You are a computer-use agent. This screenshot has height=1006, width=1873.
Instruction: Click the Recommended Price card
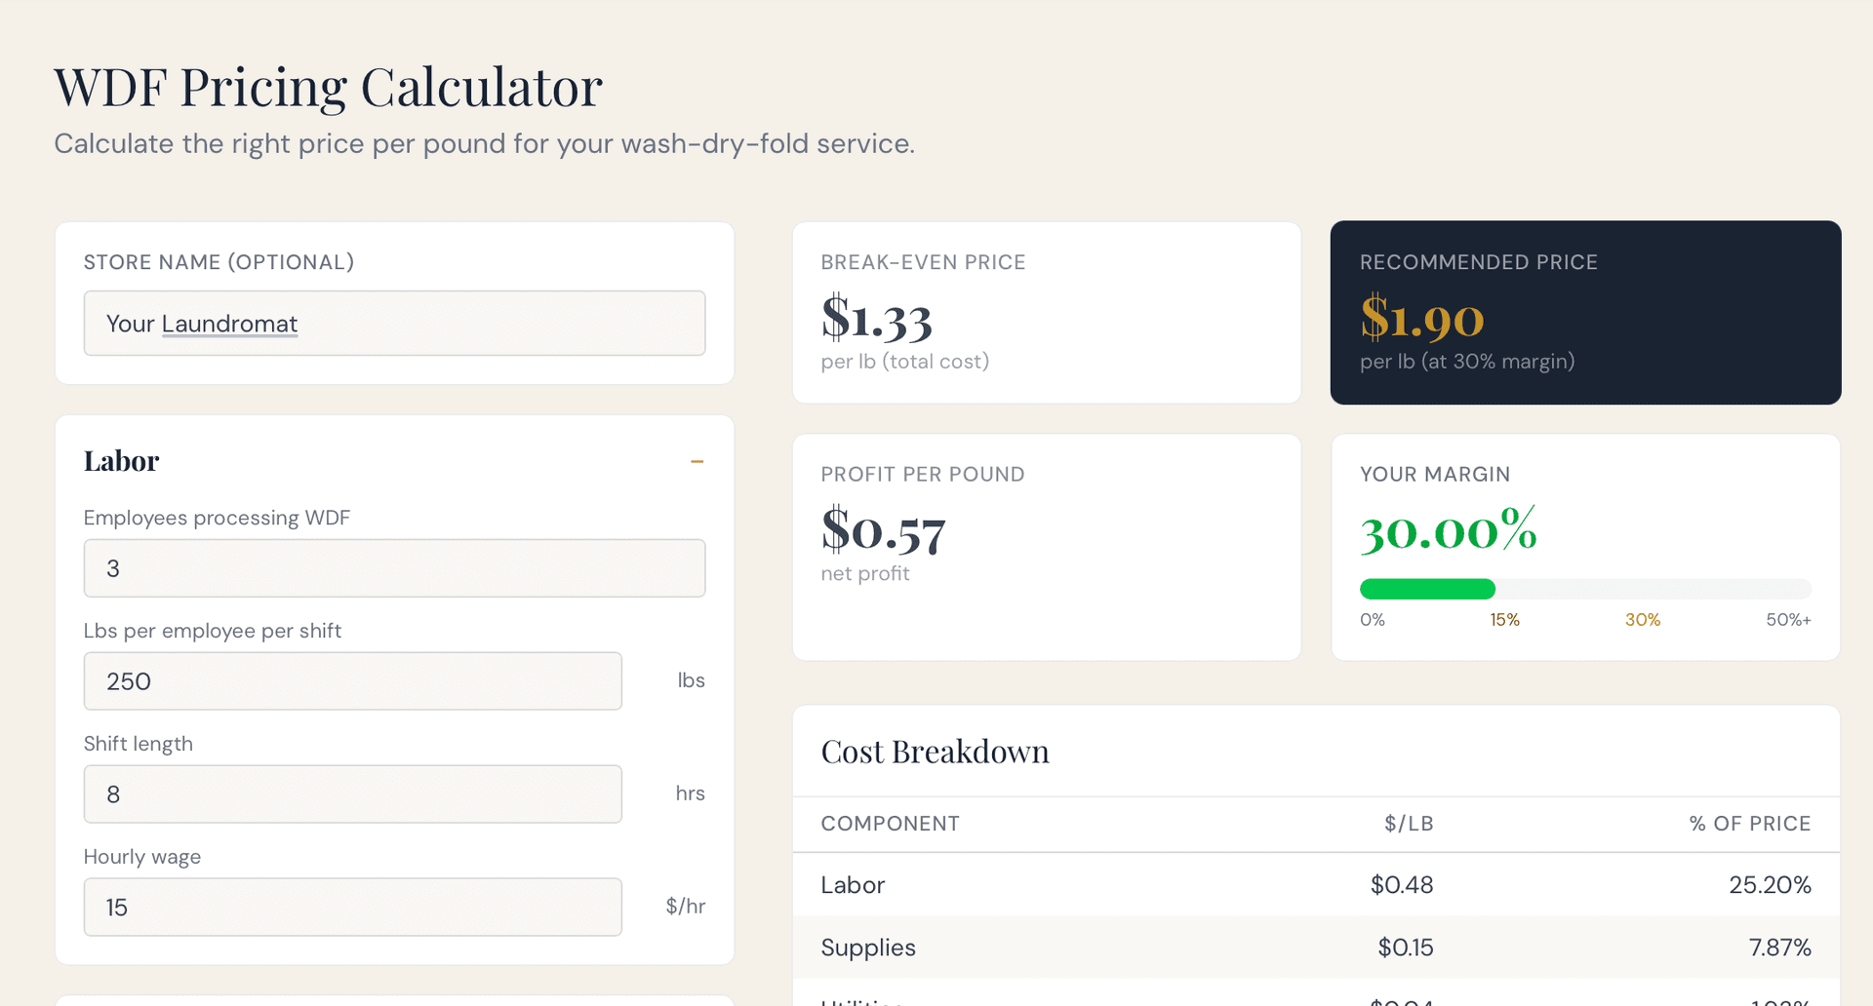tap(1584, 312)
